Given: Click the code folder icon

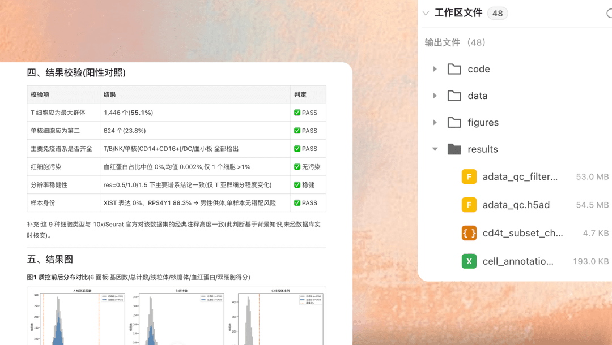Looking at the screenshot, I should tap(454, 69).
